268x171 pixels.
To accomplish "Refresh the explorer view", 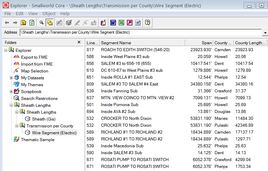I will coord(32,23).
